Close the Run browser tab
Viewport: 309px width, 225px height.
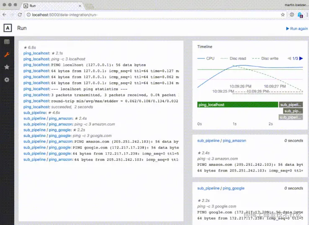80,6
